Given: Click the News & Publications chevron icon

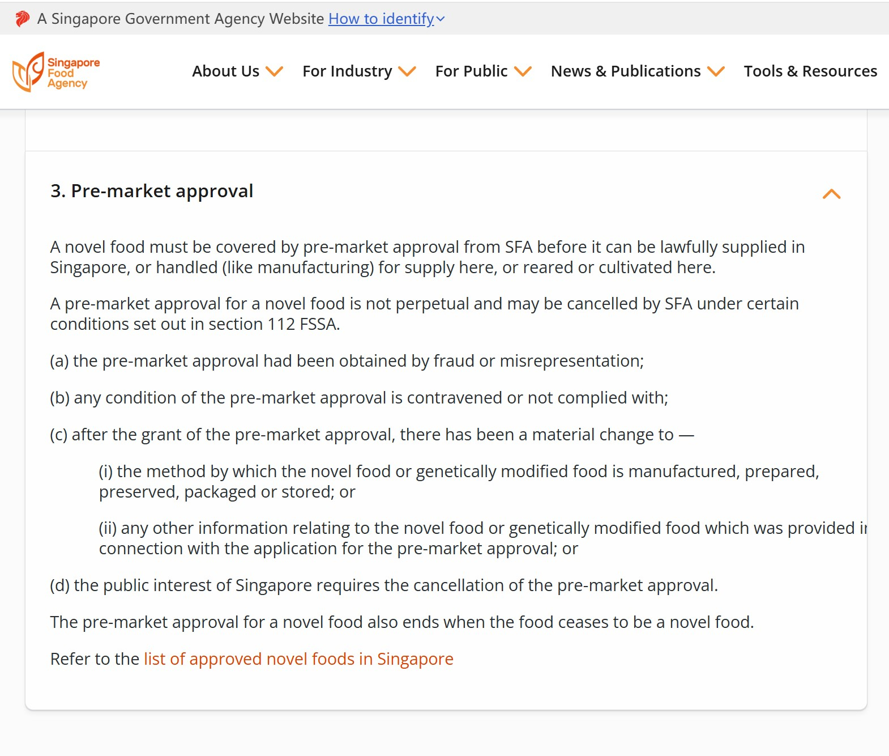Looking at the screenshot, I should (x=716, y=71).
